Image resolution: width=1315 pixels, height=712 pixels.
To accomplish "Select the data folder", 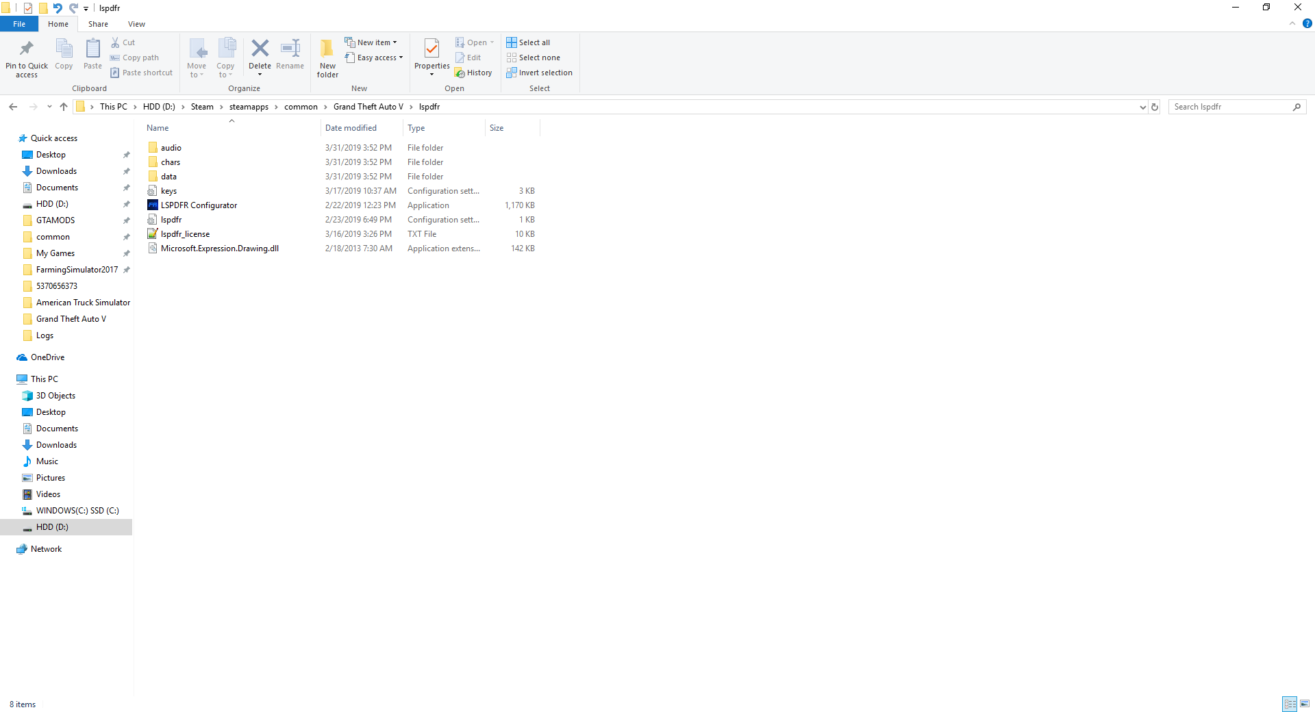I will click(168, 177).
